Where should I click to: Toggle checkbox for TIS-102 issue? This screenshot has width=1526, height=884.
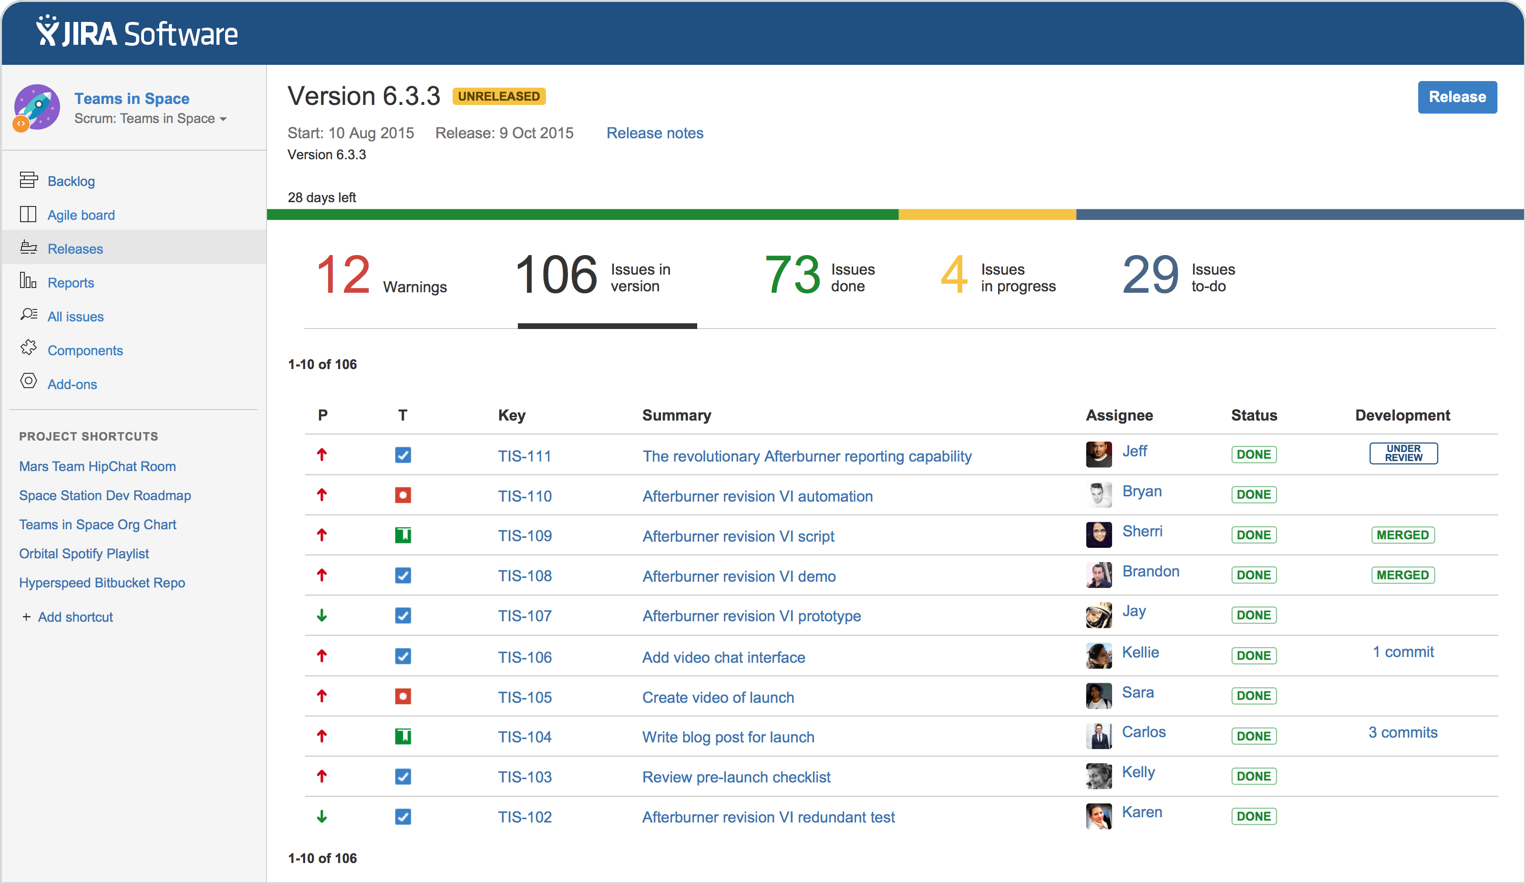coord(403,818)
